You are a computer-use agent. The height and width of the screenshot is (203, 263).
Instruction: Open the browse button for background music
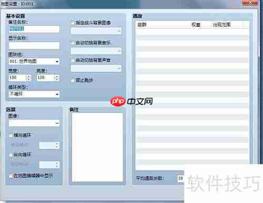(119, 51)
